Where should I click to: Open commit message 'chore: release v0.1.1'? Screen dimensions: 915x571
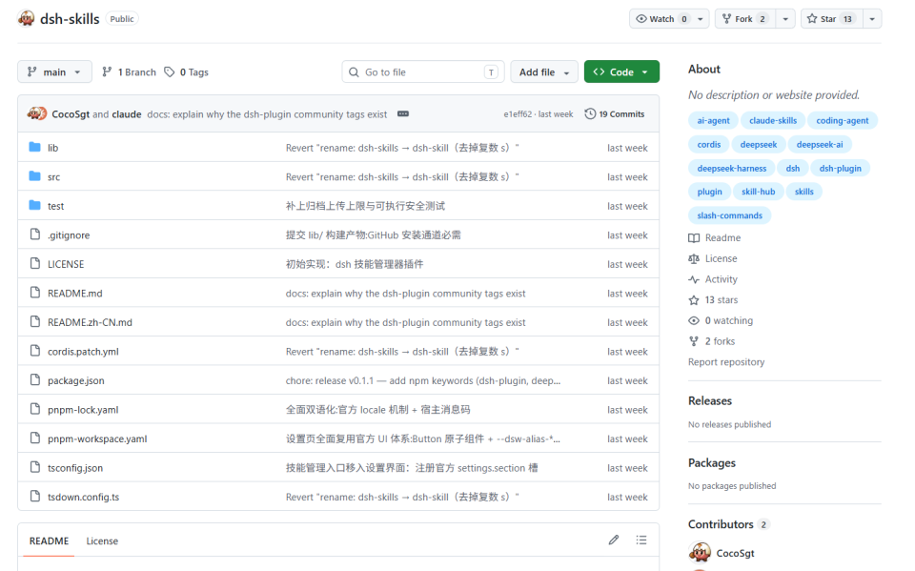(x=423, y=380)
